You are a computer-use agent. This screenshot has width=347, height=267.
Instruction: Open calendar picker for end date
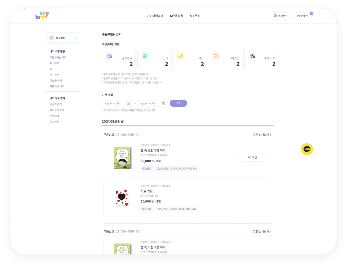point(163,103)
